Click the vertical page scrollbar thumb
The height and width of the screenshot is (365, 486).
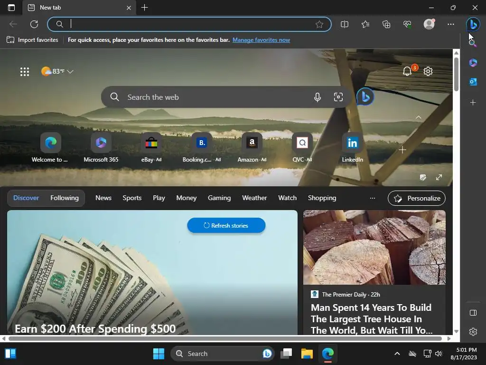[x=456, y=75]
